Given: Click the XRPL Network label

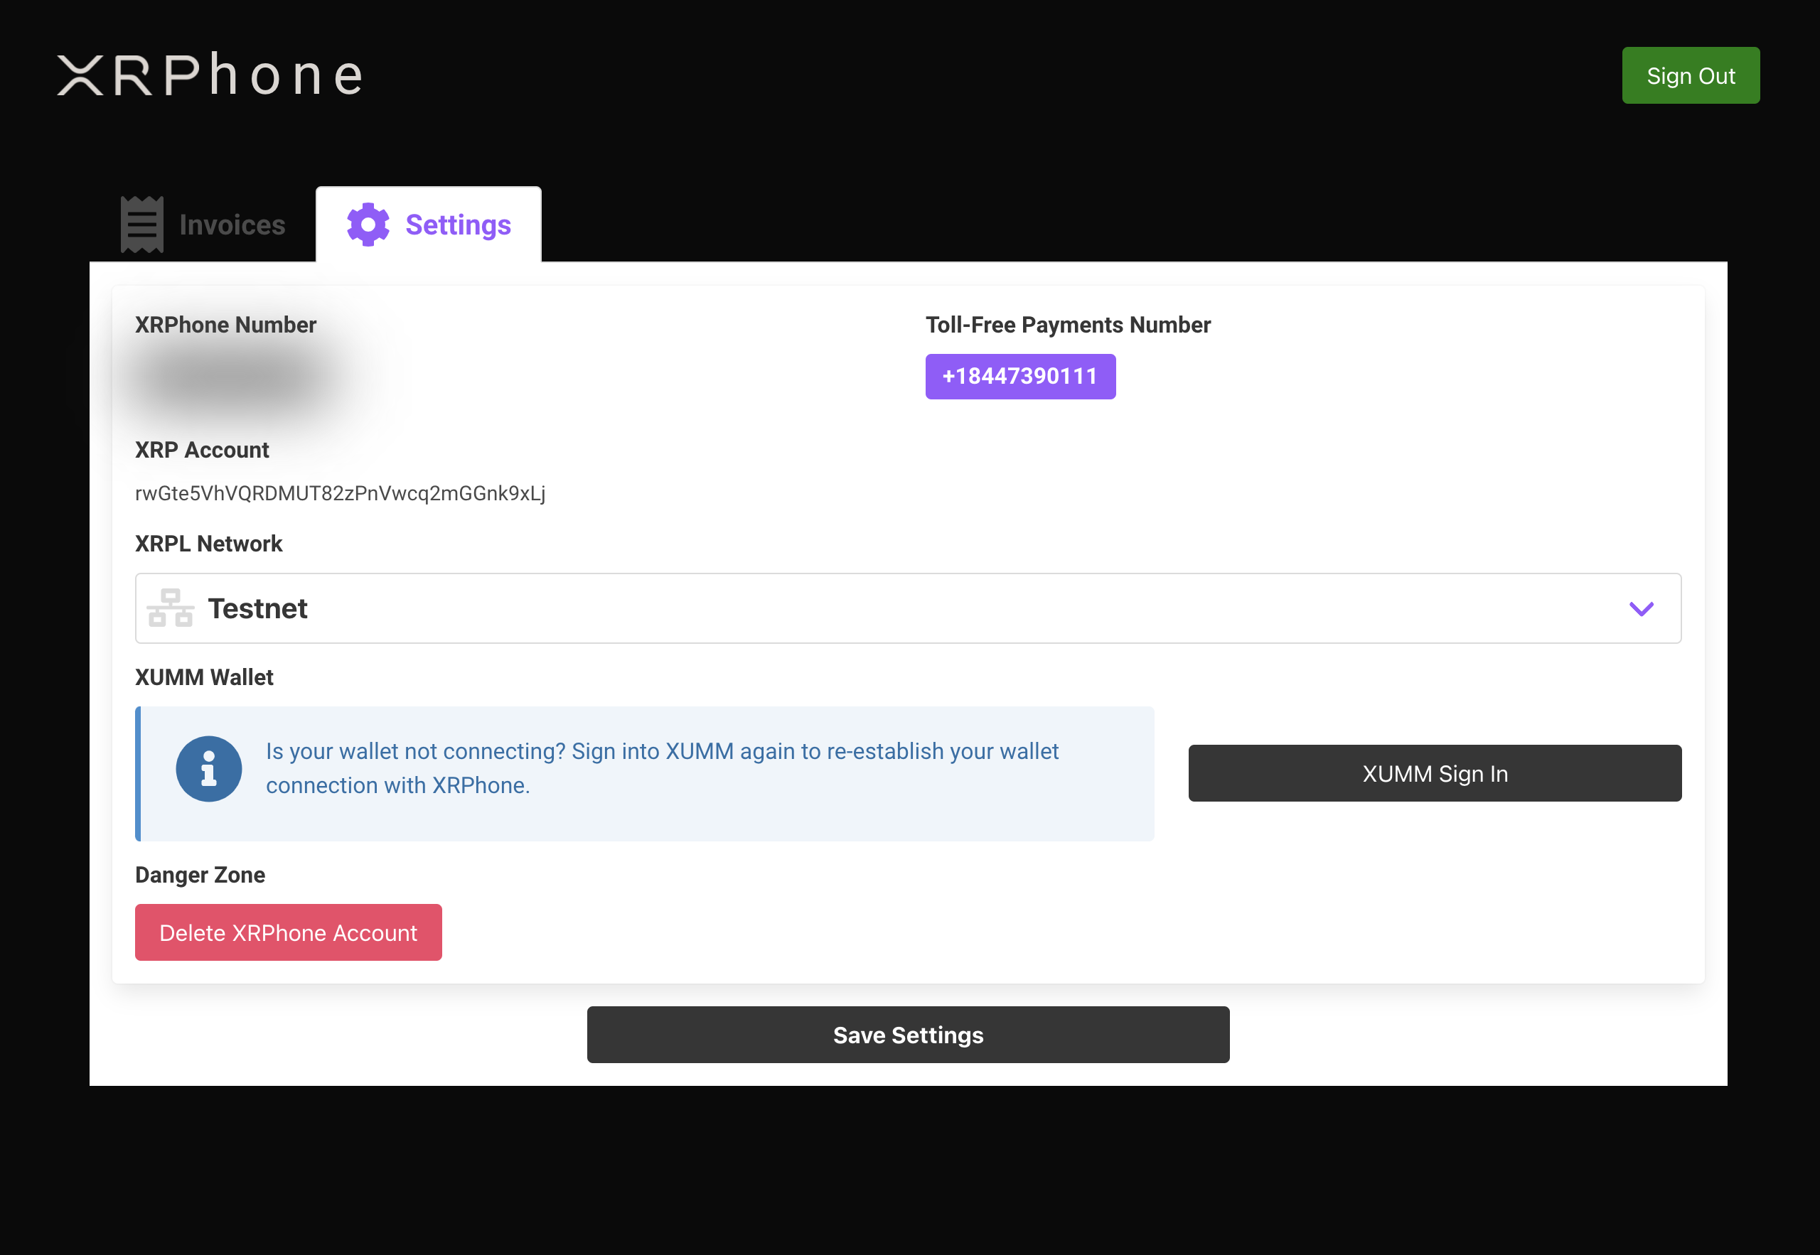Looking at the screenshot, I should pyautogui.click(x=208, y=544).
